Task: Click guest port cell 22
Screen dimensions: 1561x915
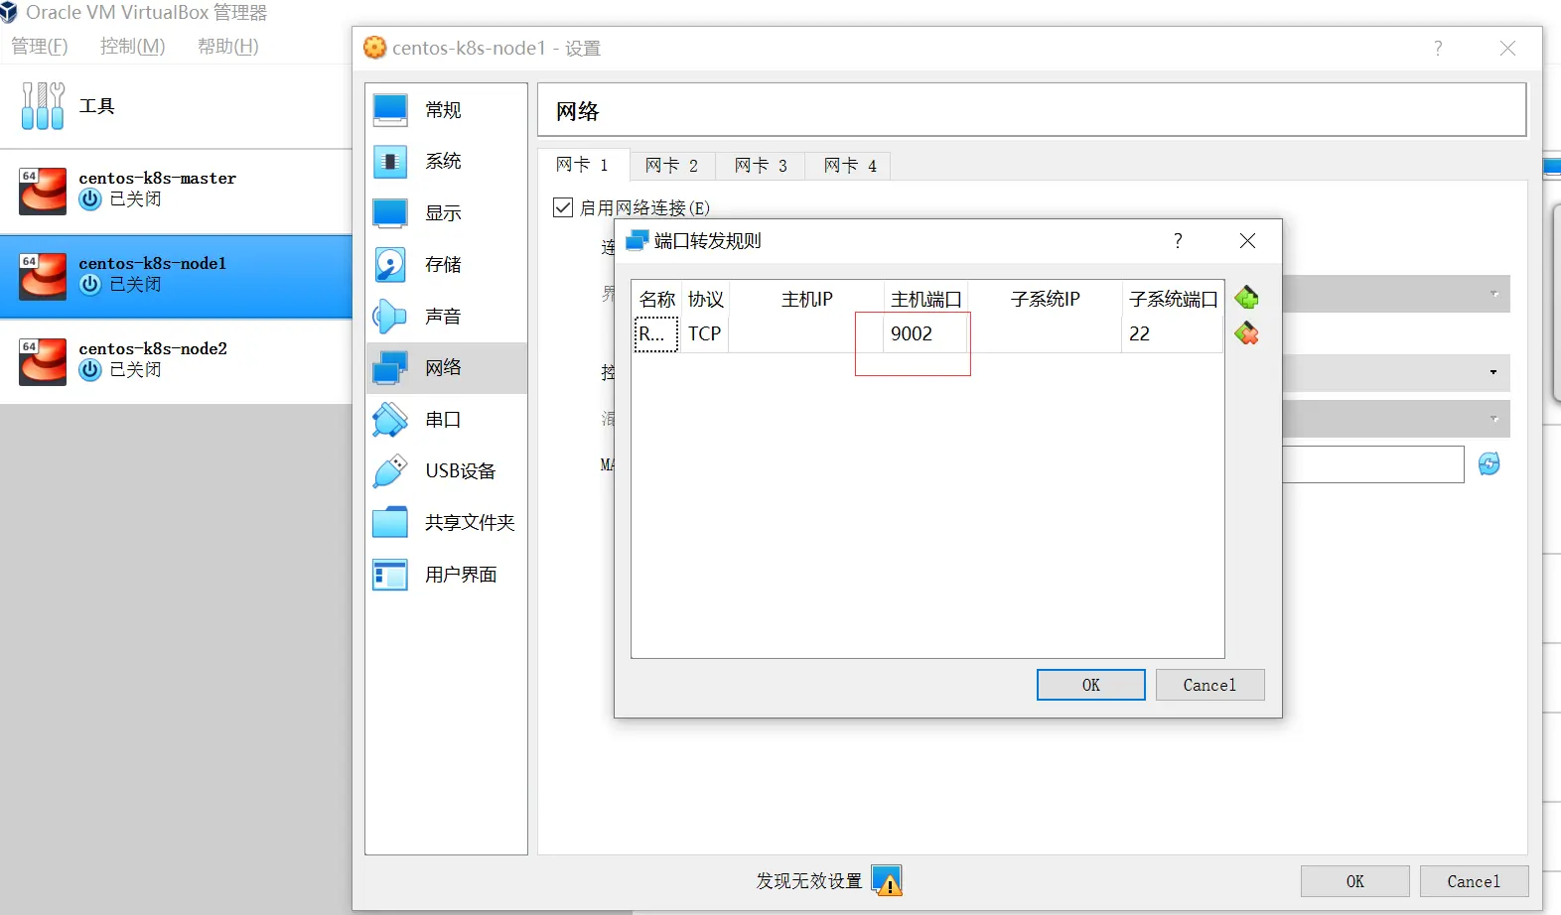Action: (x=1172, y=334)
